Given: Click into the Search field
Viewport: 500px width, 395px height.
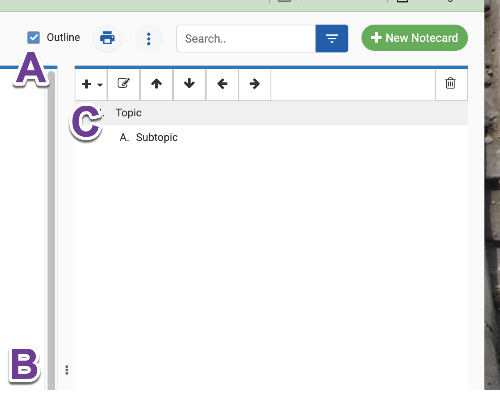Looking at the screenshot, I should coord(246,39).
